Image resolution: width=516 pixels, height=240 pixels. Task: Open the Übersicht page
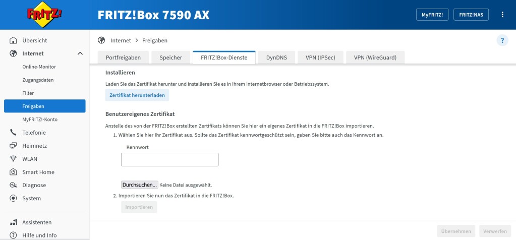35,40
